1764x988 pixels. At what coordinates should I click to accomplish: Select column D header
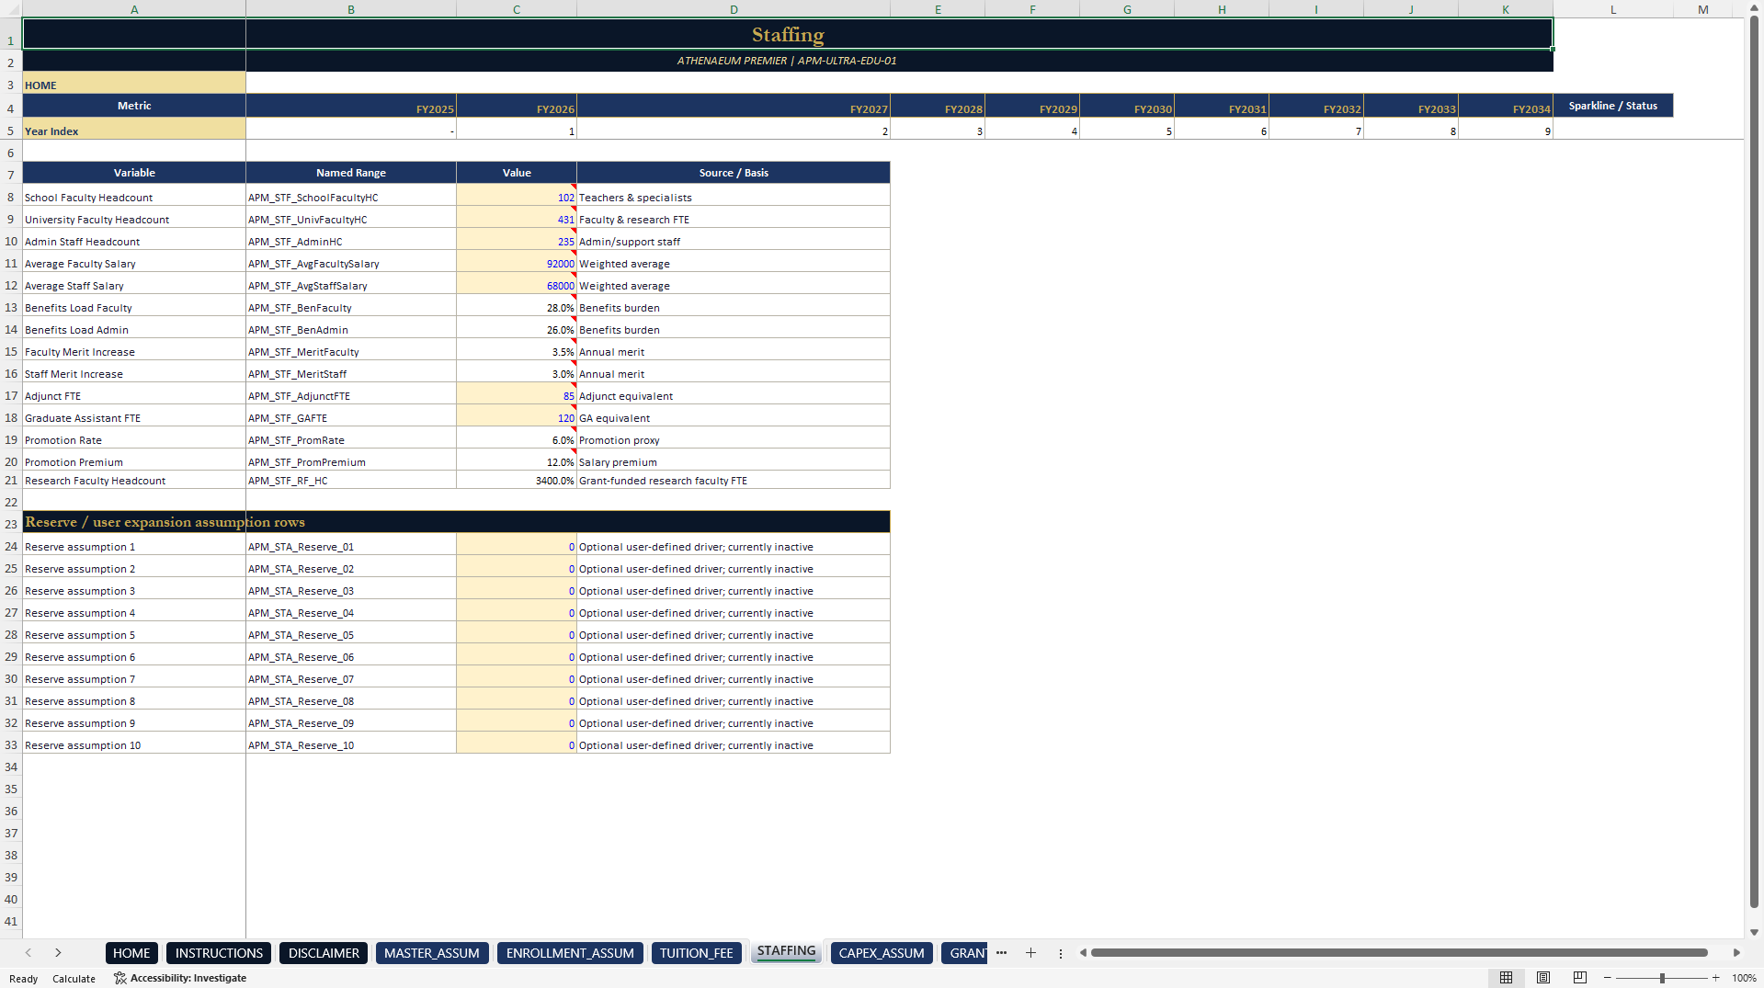734,9
